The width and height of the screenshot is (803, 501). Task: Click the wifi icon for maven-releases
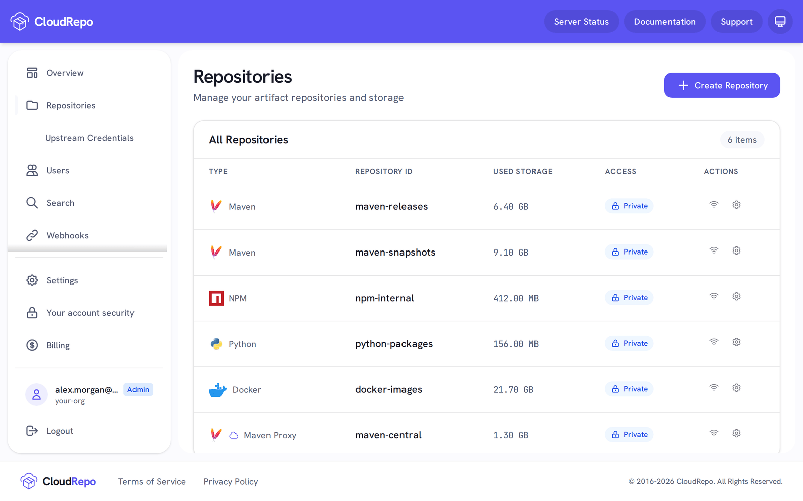714,205
